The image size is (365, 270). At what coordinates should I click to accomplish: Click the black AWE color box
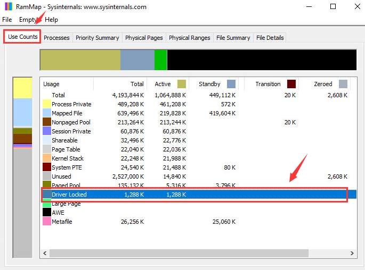[x=47, y=213]
